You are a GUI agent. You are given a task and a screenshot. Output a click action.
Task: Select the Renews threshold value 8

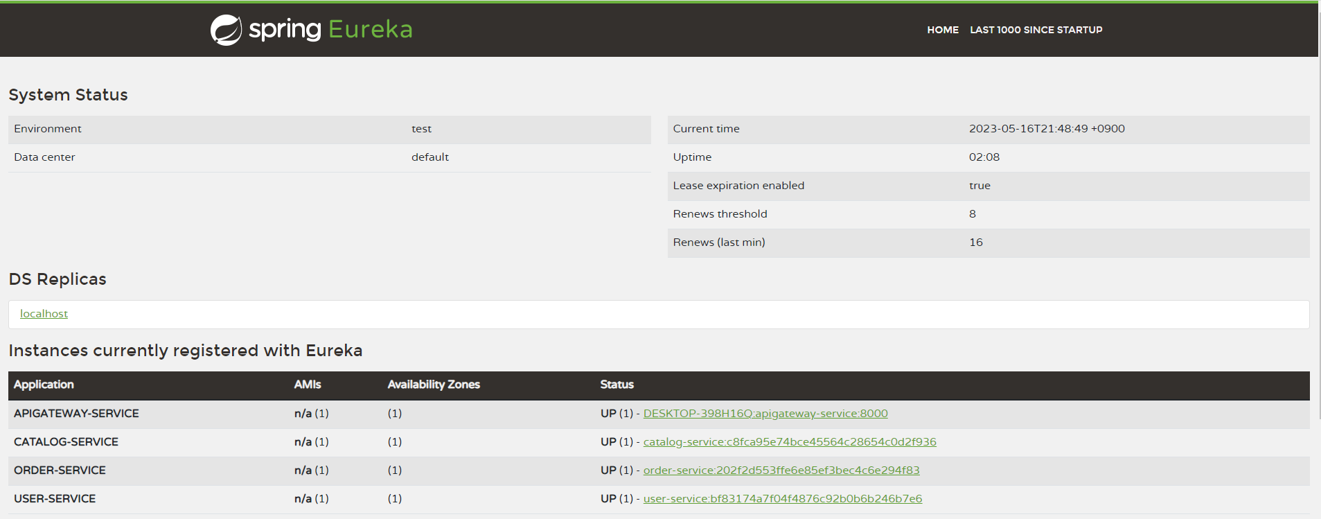point(973,214)
